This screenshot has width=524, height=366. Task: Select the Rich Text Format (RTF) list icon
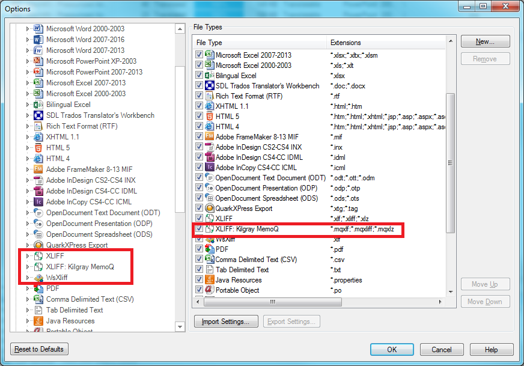210,96
